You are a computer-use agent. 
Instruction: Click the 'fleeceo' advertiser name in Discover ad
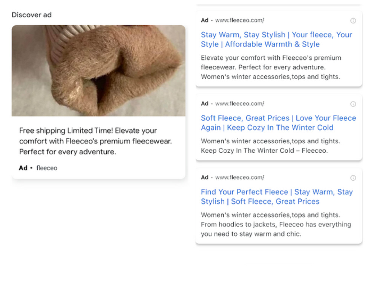pos(47,168)
